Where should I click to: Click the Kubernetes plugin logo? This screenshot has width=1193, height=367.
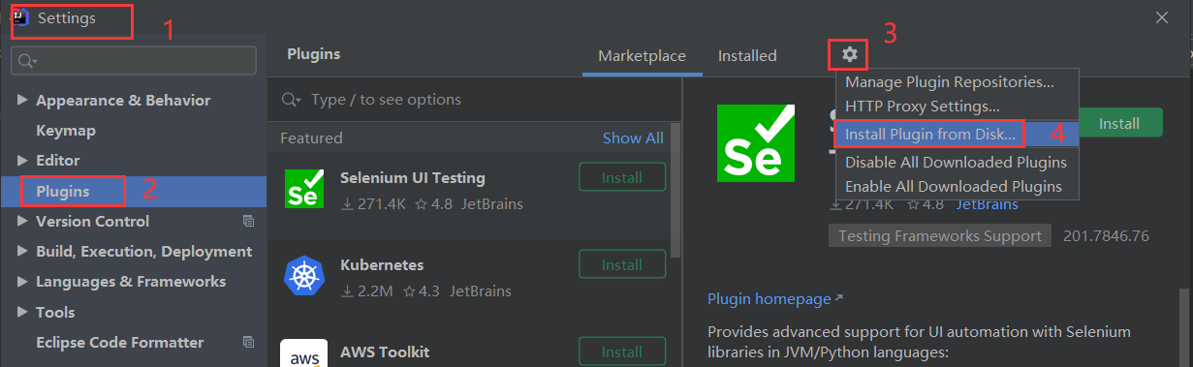[303, 276]
